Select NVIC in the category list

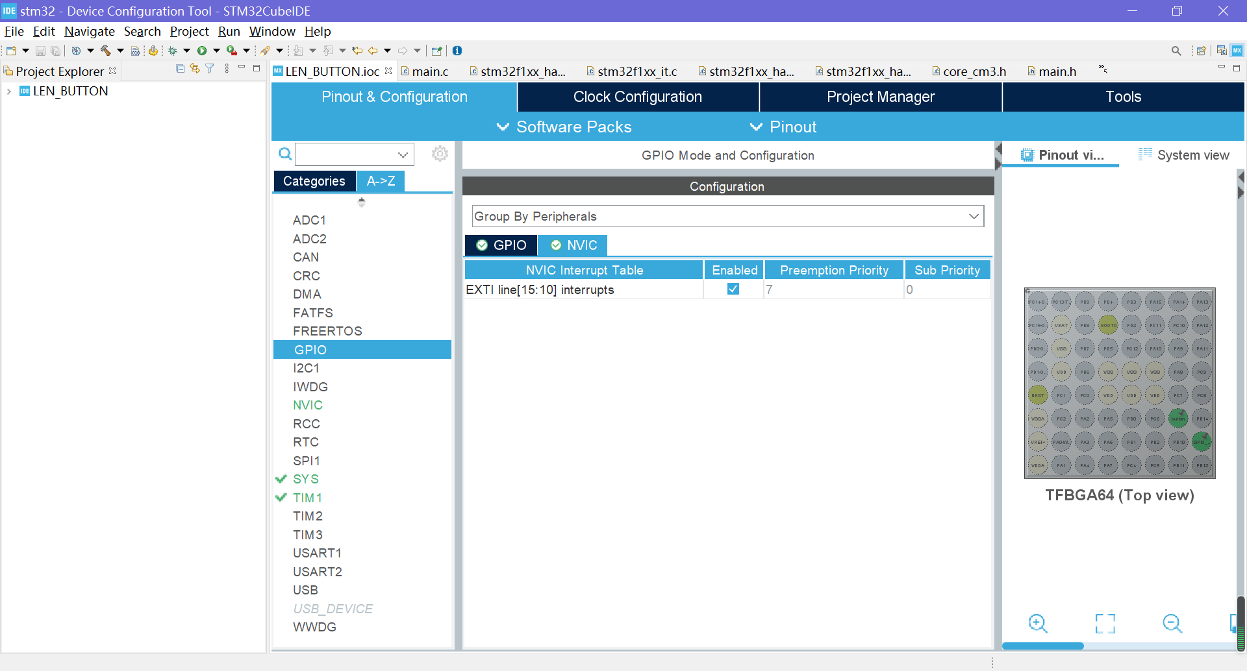click(x=307, y=405)
